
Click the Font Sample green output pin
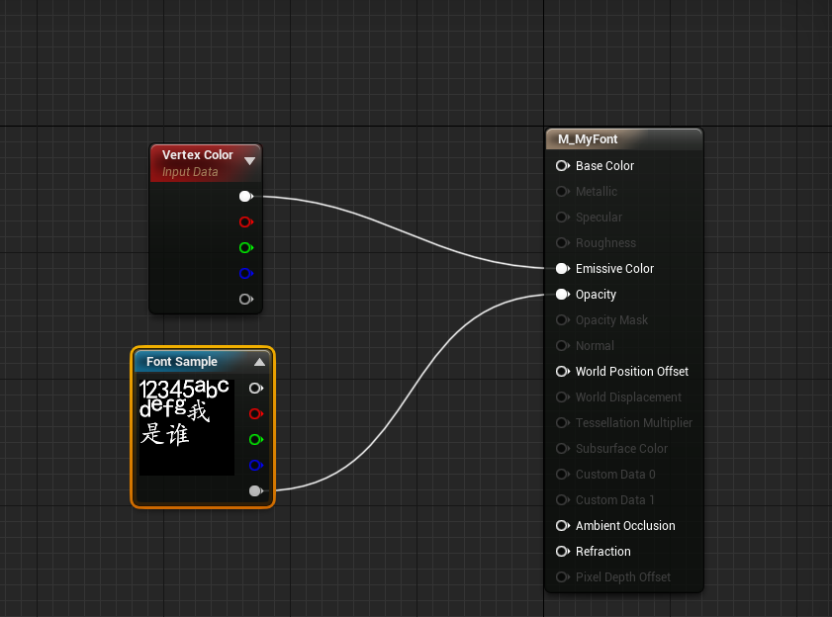tap(256, 439)
